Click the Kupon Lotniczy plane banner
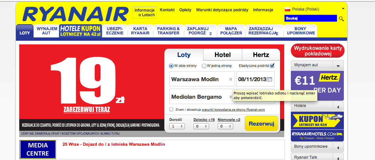375x160 pixels. point(317,121)
